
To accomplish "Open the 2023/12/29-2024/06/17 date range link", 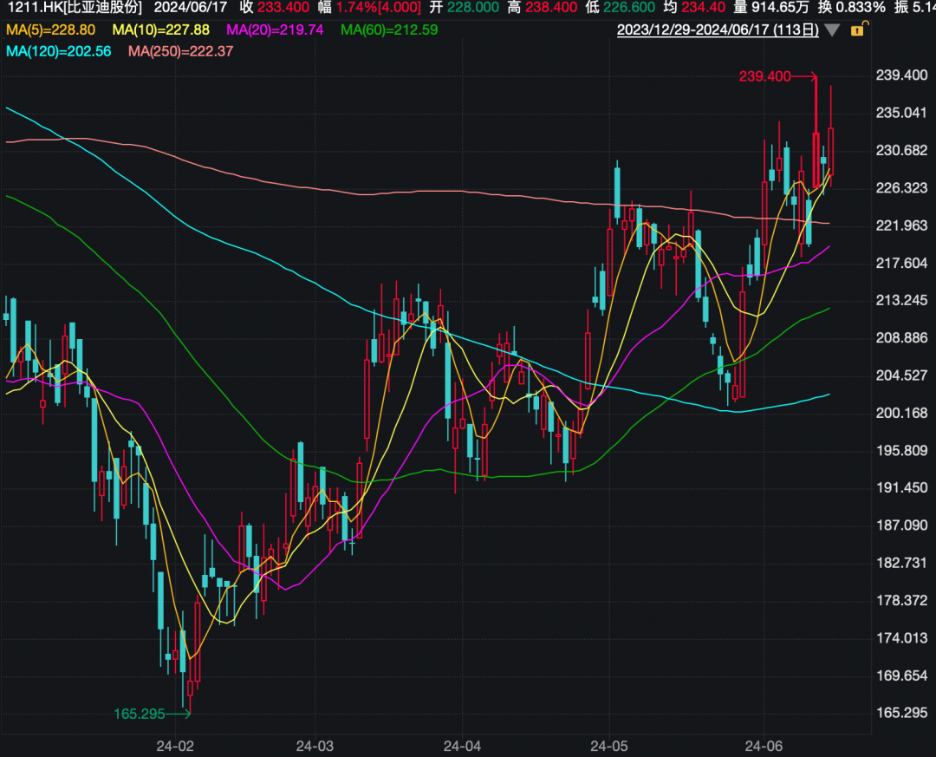I will 718,29.
